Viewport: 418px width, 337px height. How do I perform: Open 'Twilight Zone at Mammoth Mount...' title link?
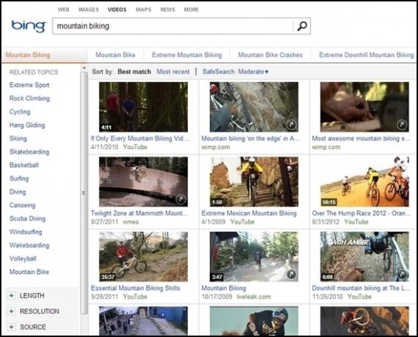pyautogui.click(x=139, y=213)
